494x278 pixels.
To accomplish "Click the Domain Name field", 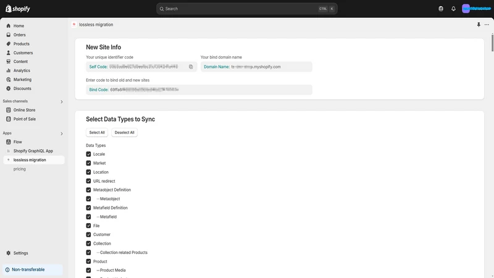I will (256, 67).
